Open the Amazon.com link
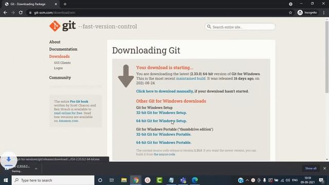 point(68,121)
